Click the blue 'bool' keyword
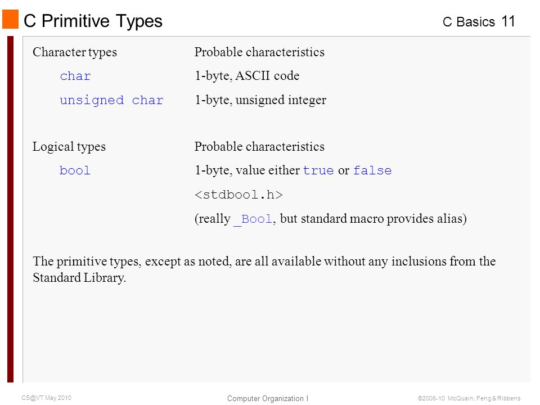 coord(75,170)
